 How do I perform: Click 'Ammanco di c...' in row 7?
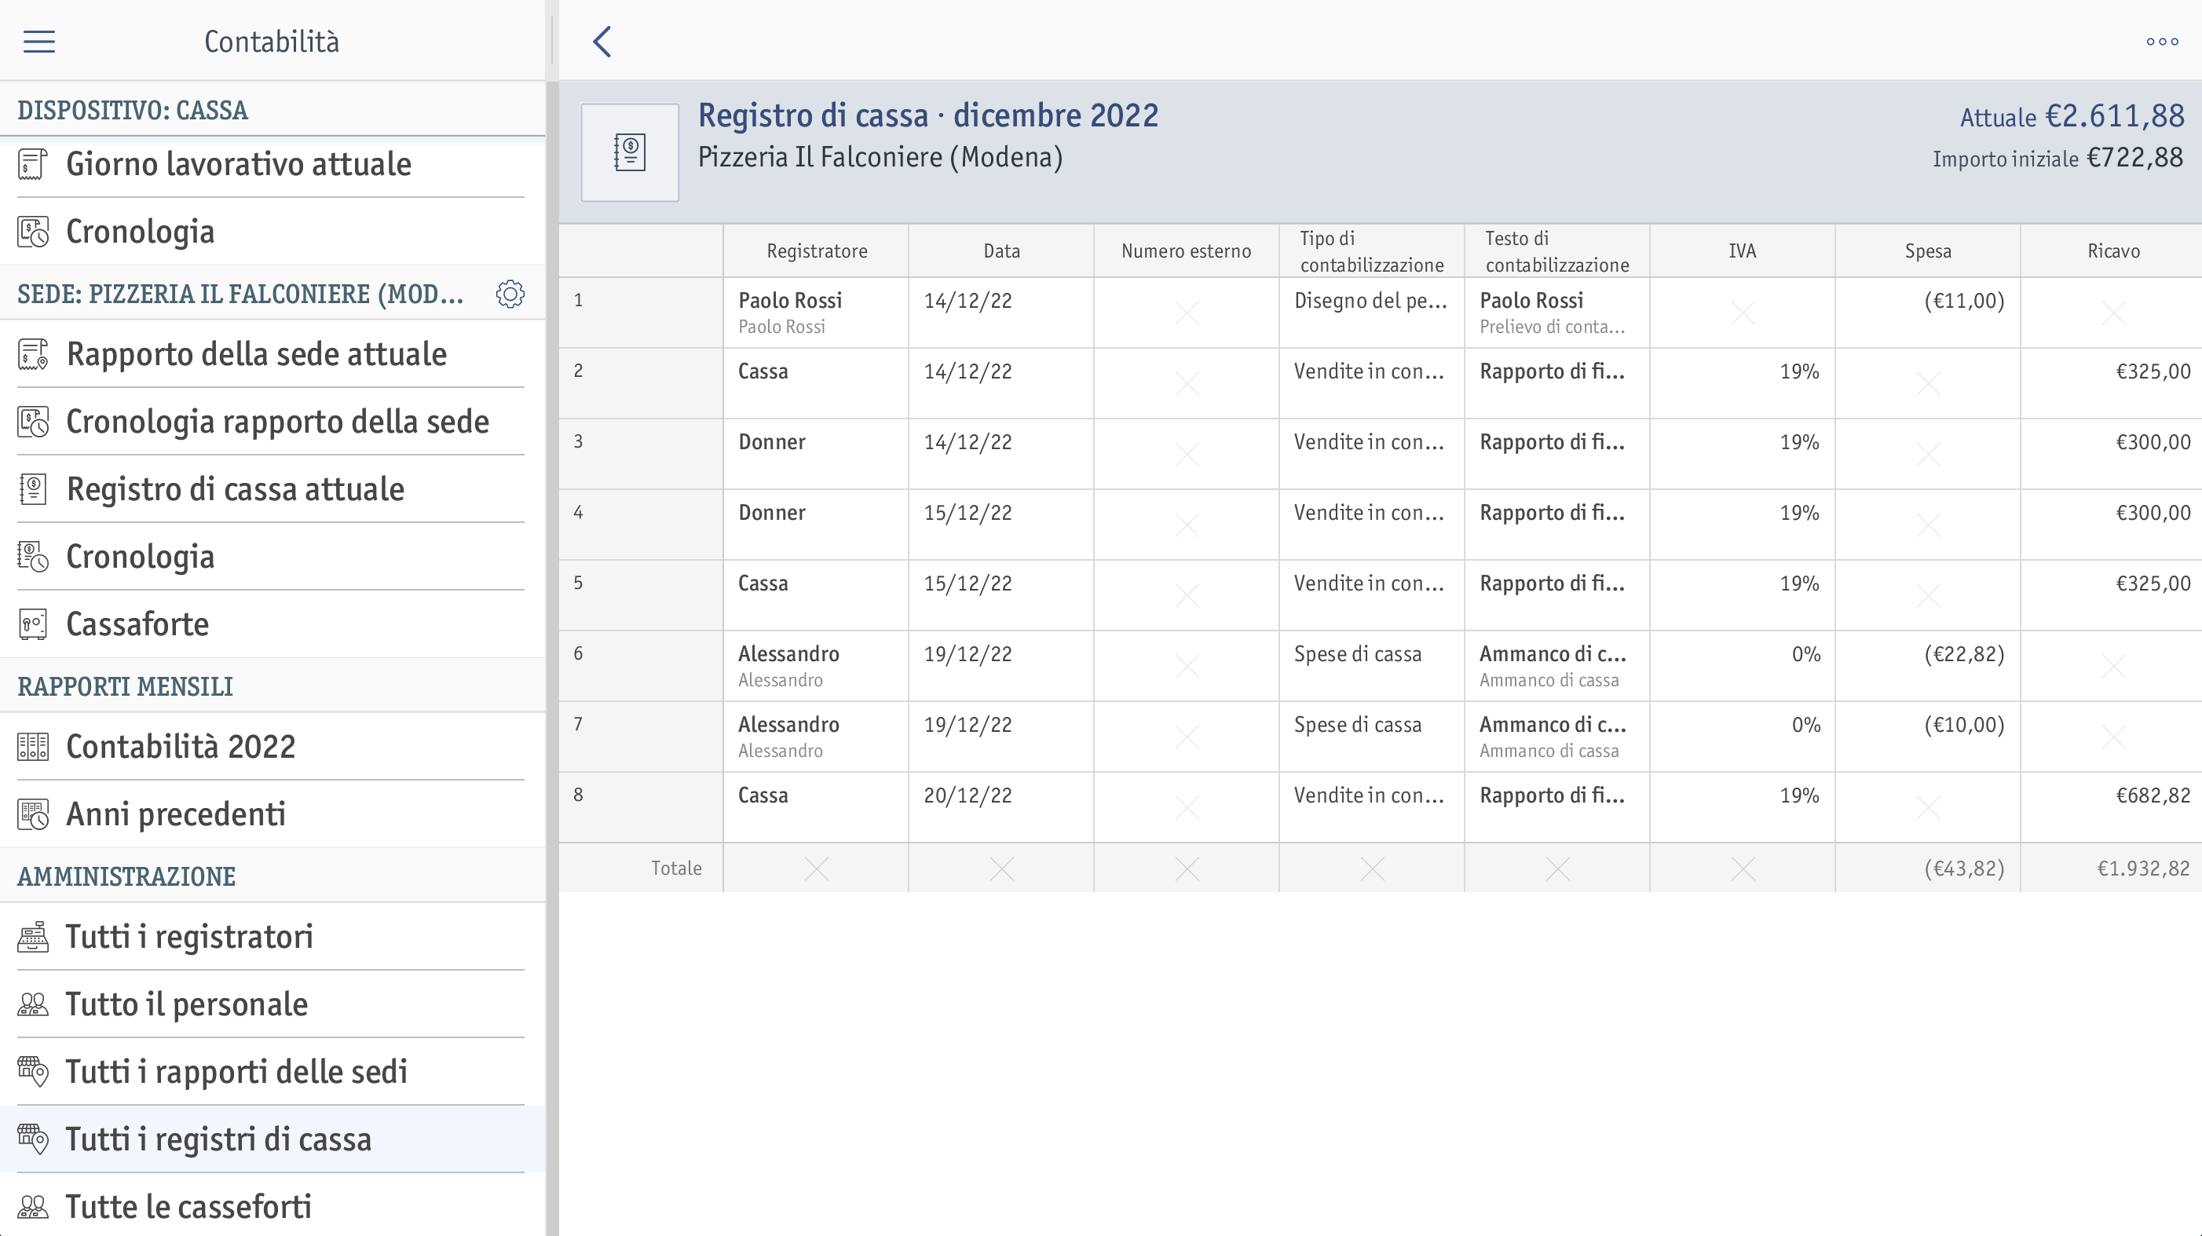click(x=1553, y=725)
